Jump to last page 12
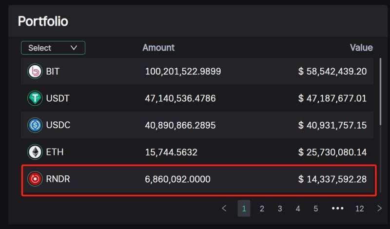Image resolution: width=390 pixels, height=229 pixels. pos(360,209)
